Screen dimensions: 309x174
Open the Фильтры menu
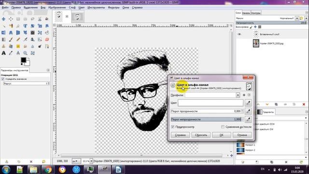114,8
